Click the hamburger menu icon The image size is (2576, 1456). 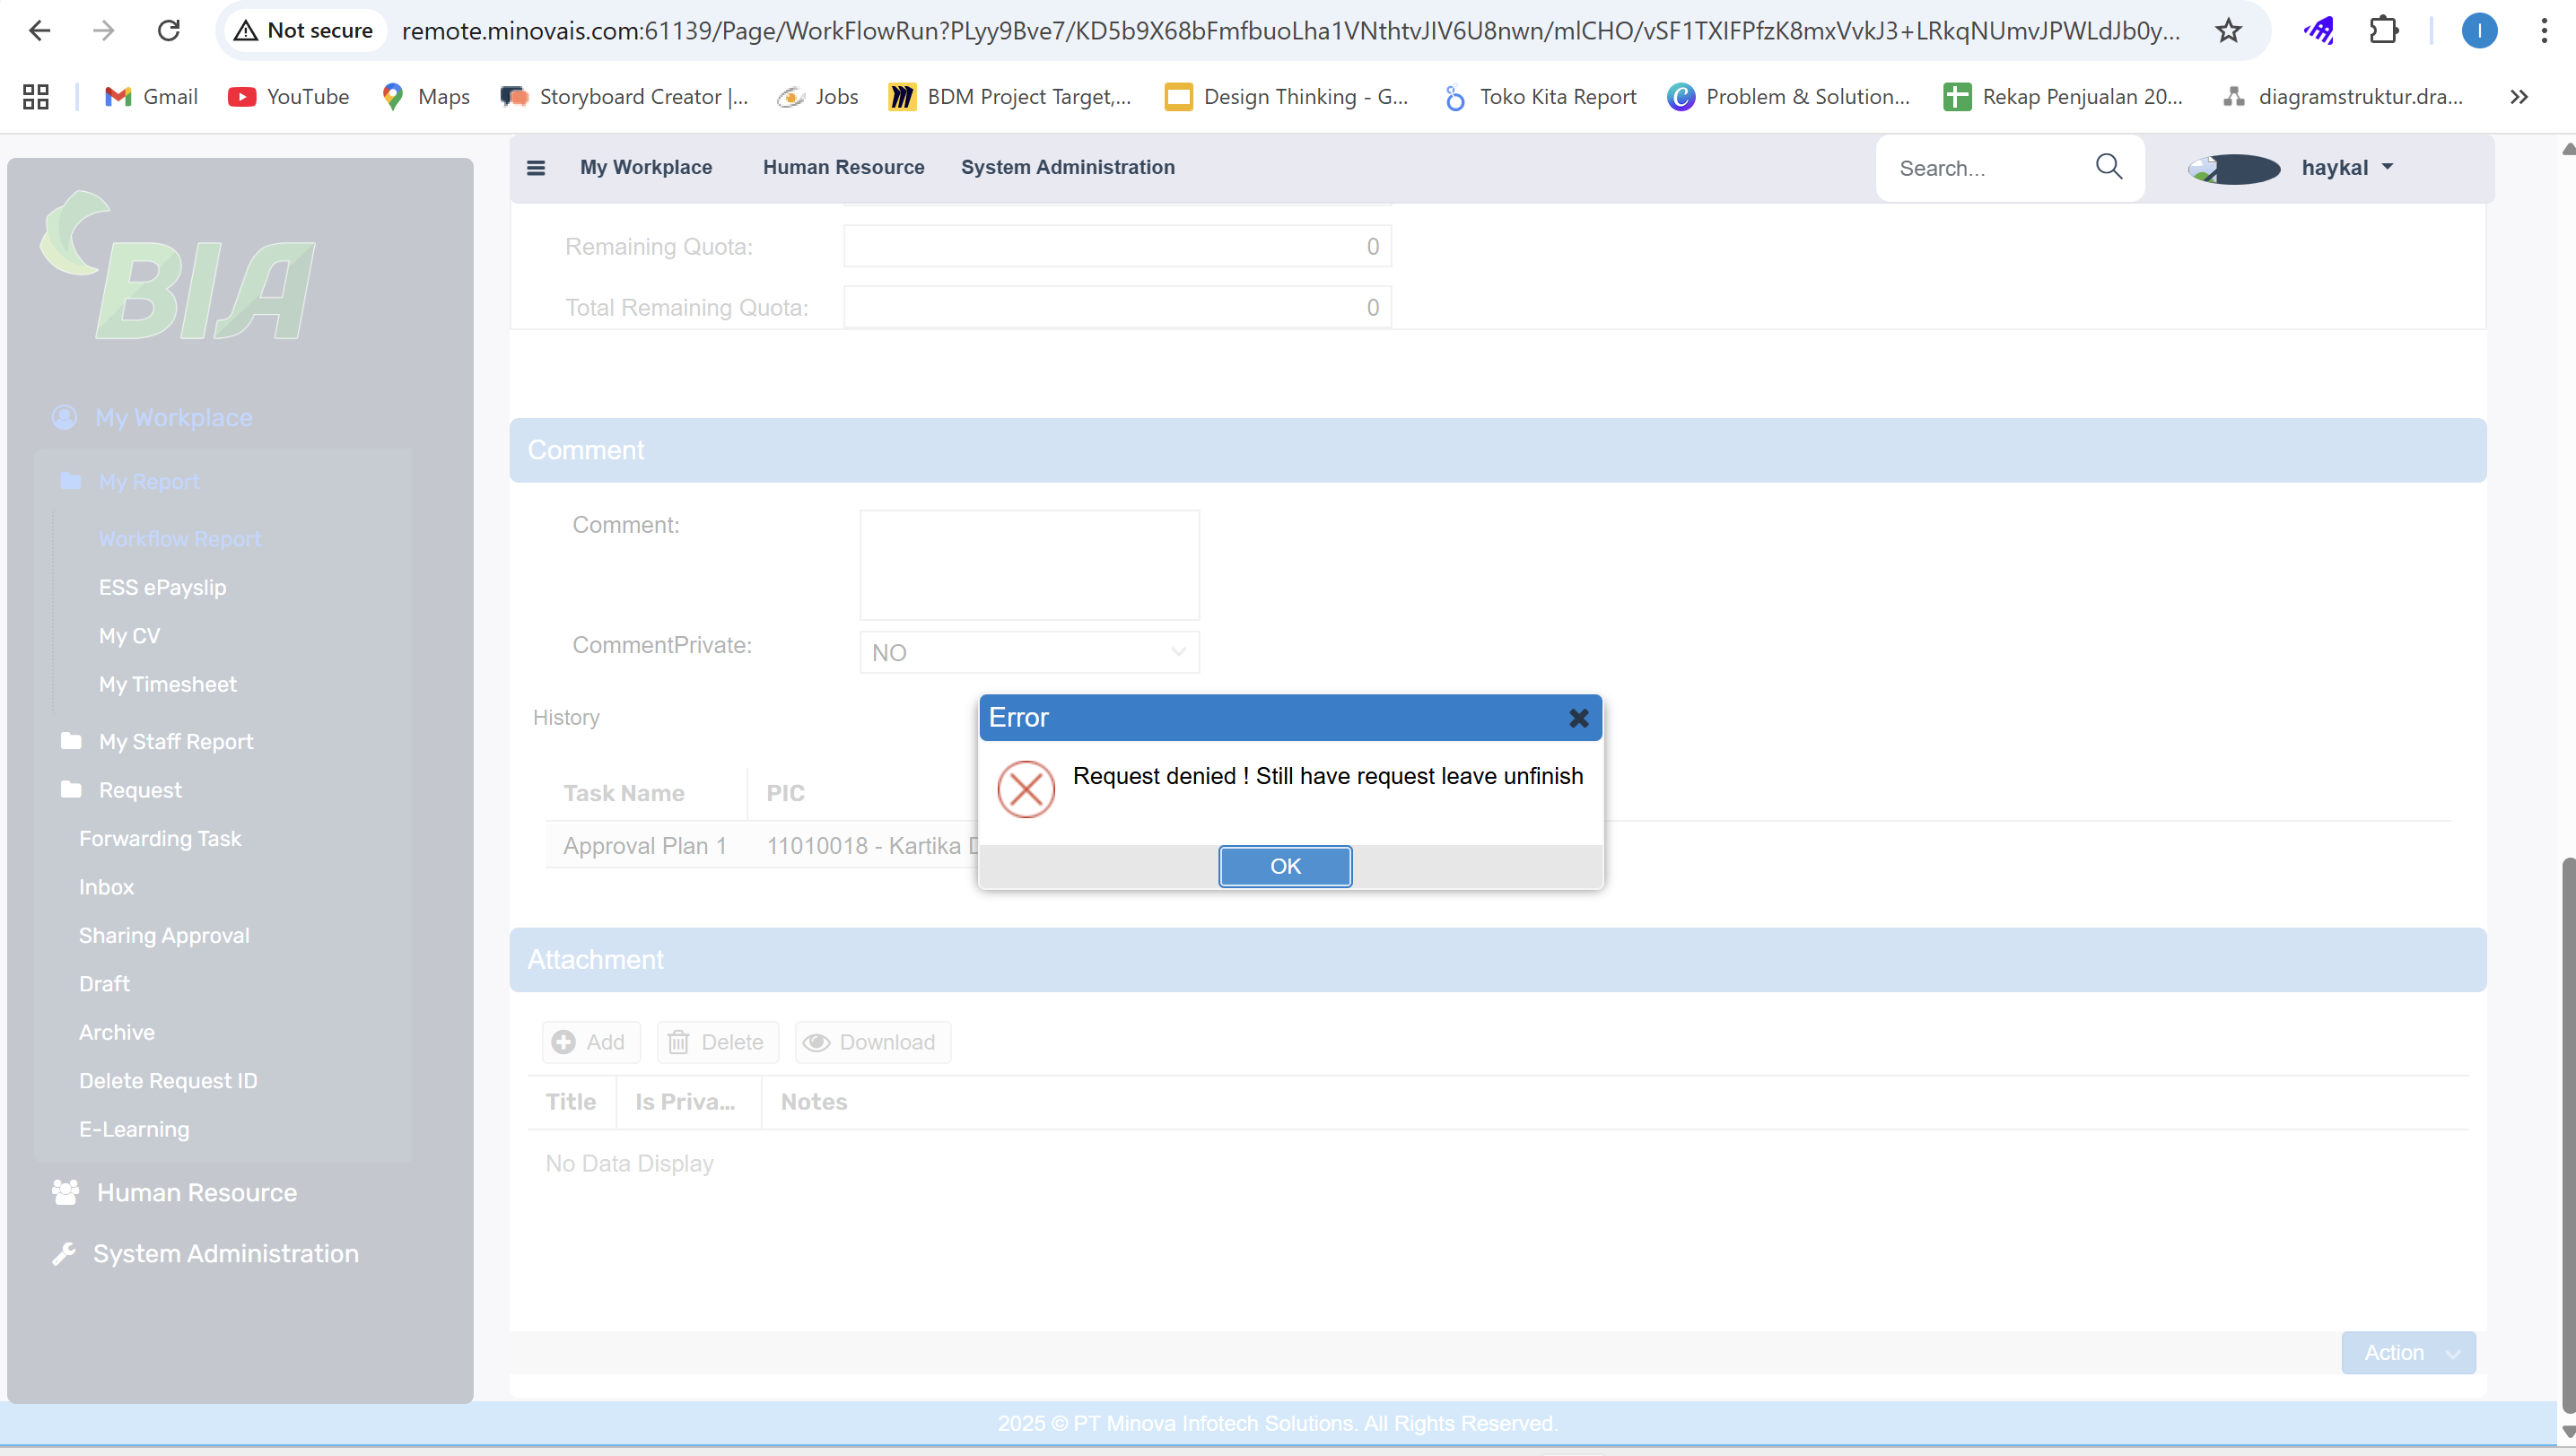click(x=536, y=168)
